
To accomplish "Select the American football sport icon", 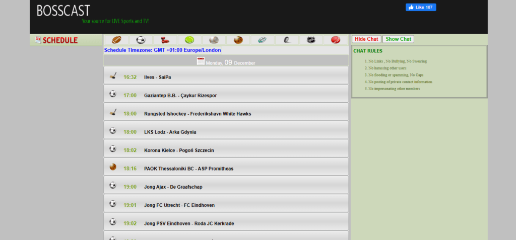I will (116, 40).
